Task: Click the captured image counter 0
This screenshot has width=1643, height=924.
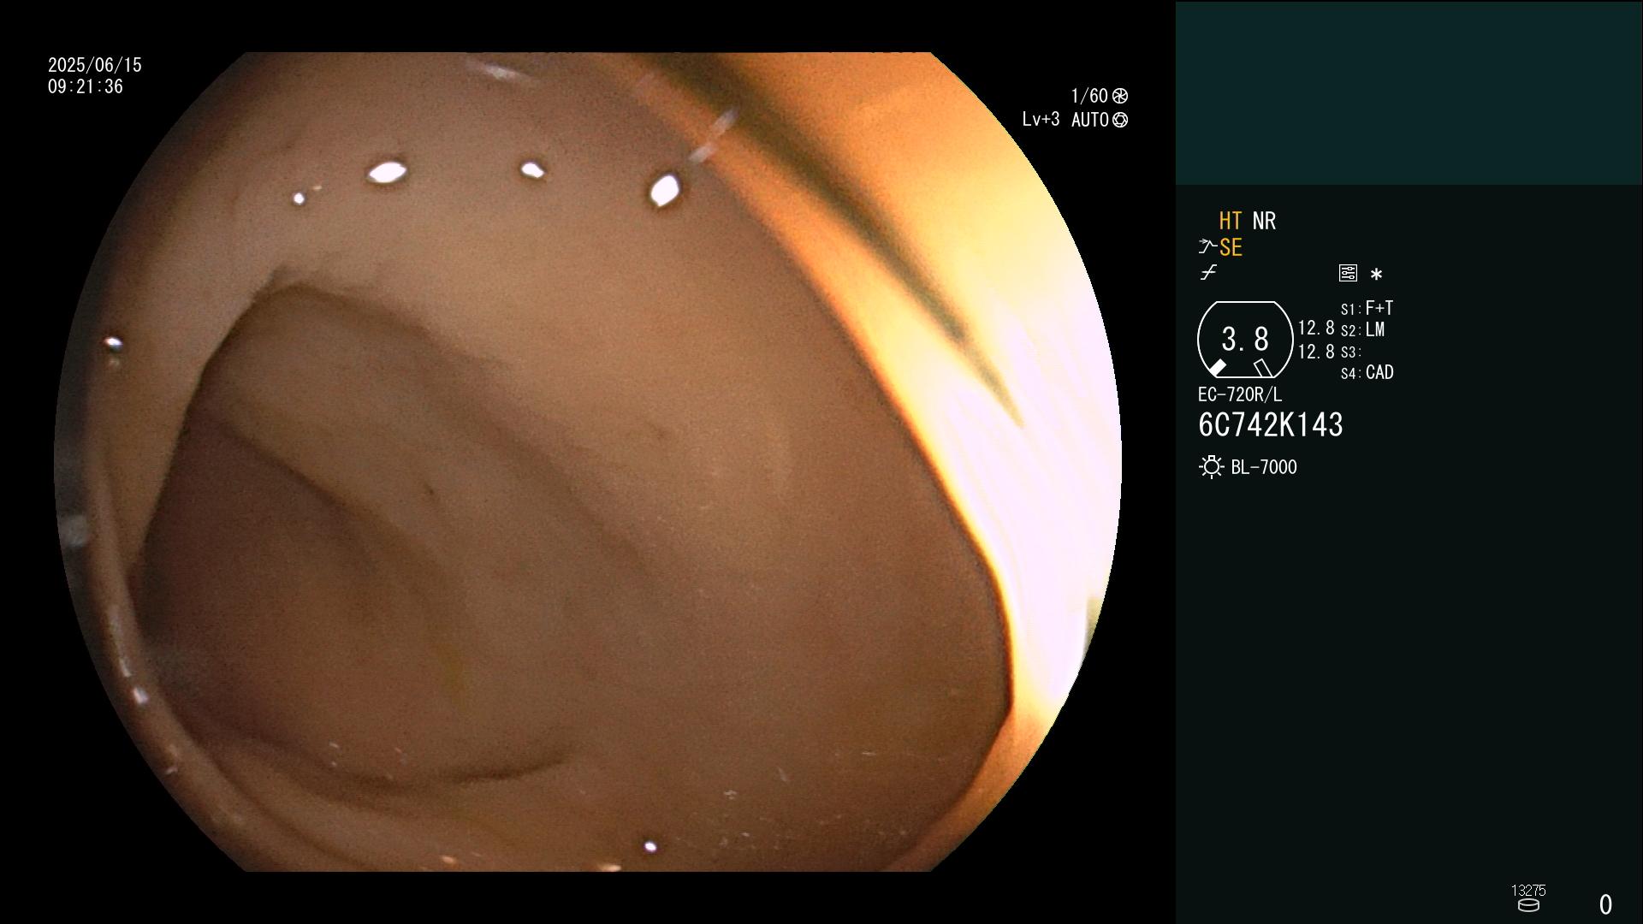Action: [1605, 904]
